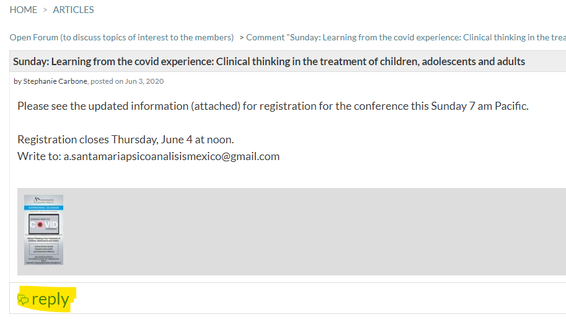This screenshot has height=335, width=566.
Task: Click the COVID logo inside the flyer thumbnail
Action: coord(43,225)
